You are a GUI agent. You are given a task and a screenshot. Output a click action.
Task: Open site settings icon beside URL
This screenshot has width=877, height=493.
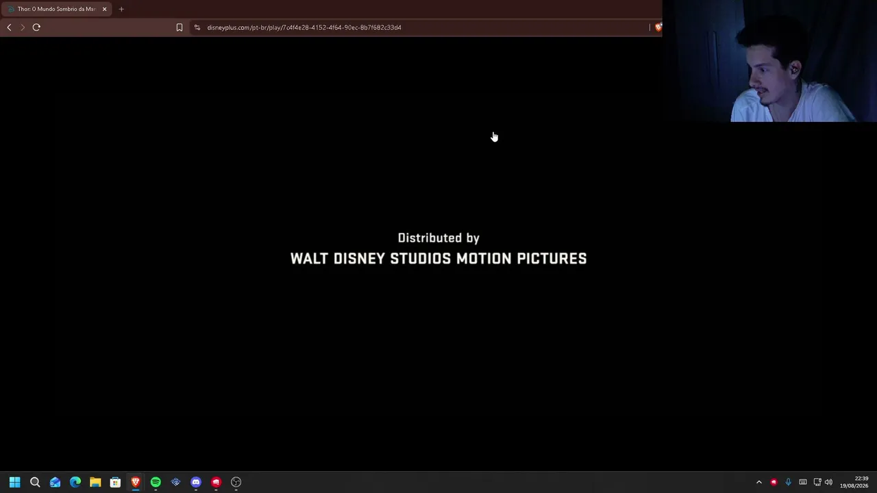(197, 27)
